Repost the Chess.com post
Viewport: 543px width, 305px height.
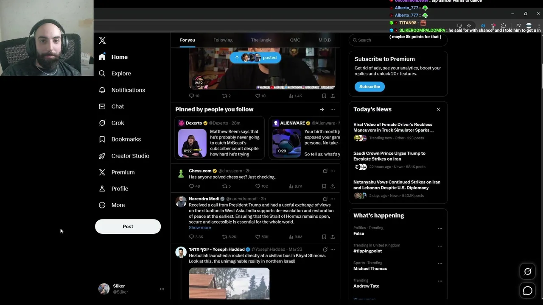tap(227, 186)
